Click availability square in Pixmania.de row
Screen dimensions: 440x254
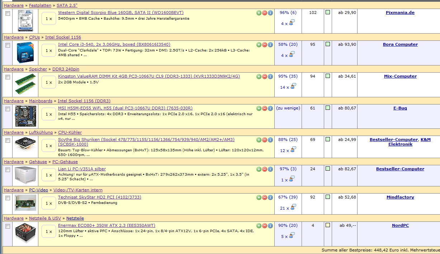click(x=328, y=13)
